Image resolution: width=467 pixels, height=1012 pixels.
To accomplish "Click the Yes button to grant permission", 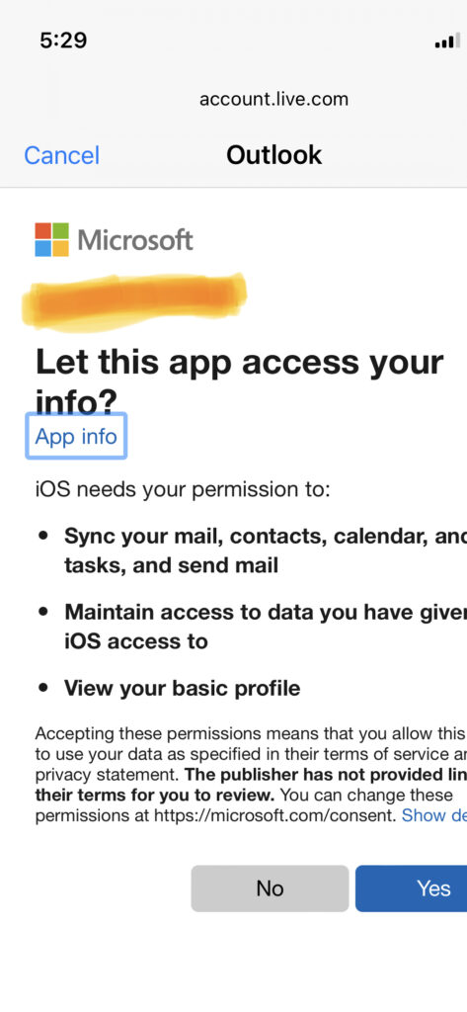I will tap(412, 888).
